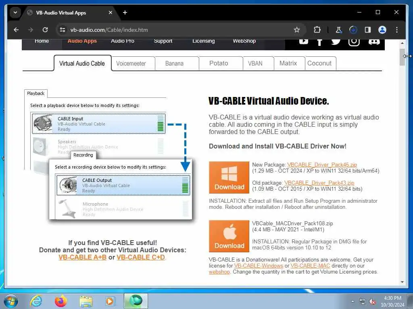Switch to the Coconut tab

[320, 64]
